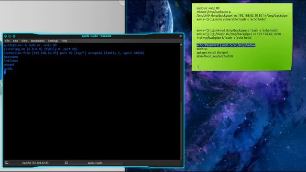Click the terminal icon on the quids : sudo tab
Screen dimensions: 306x172
[66, 162]
